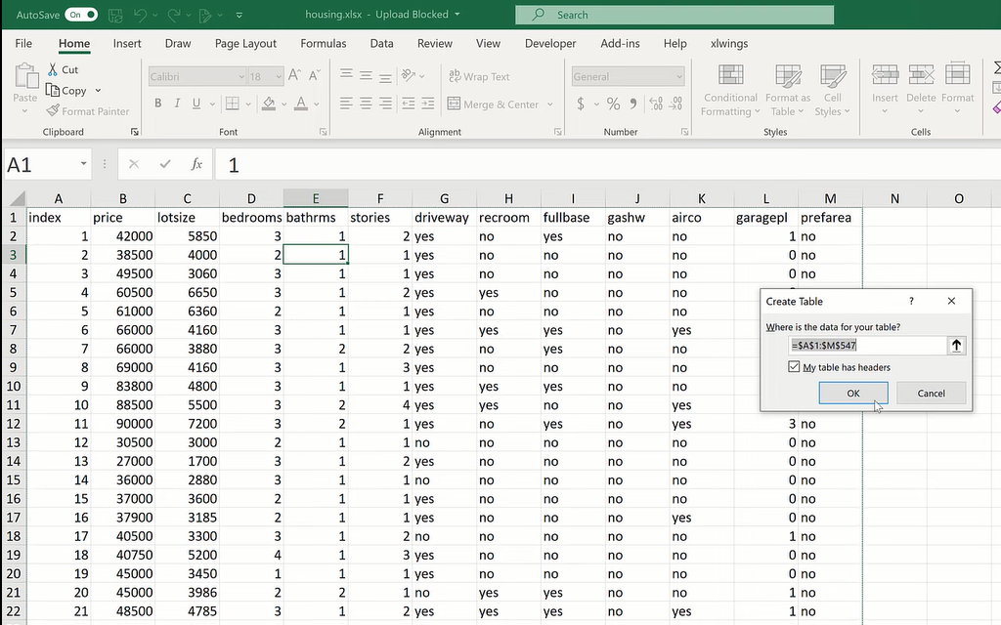
Task: Click the Borders icon
Action: 233,104
